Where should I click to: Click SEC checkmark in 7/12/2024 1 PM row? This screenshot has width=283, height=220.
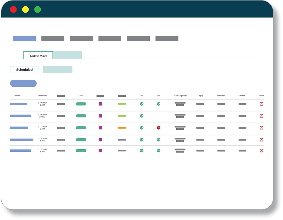tap(159, 140)
